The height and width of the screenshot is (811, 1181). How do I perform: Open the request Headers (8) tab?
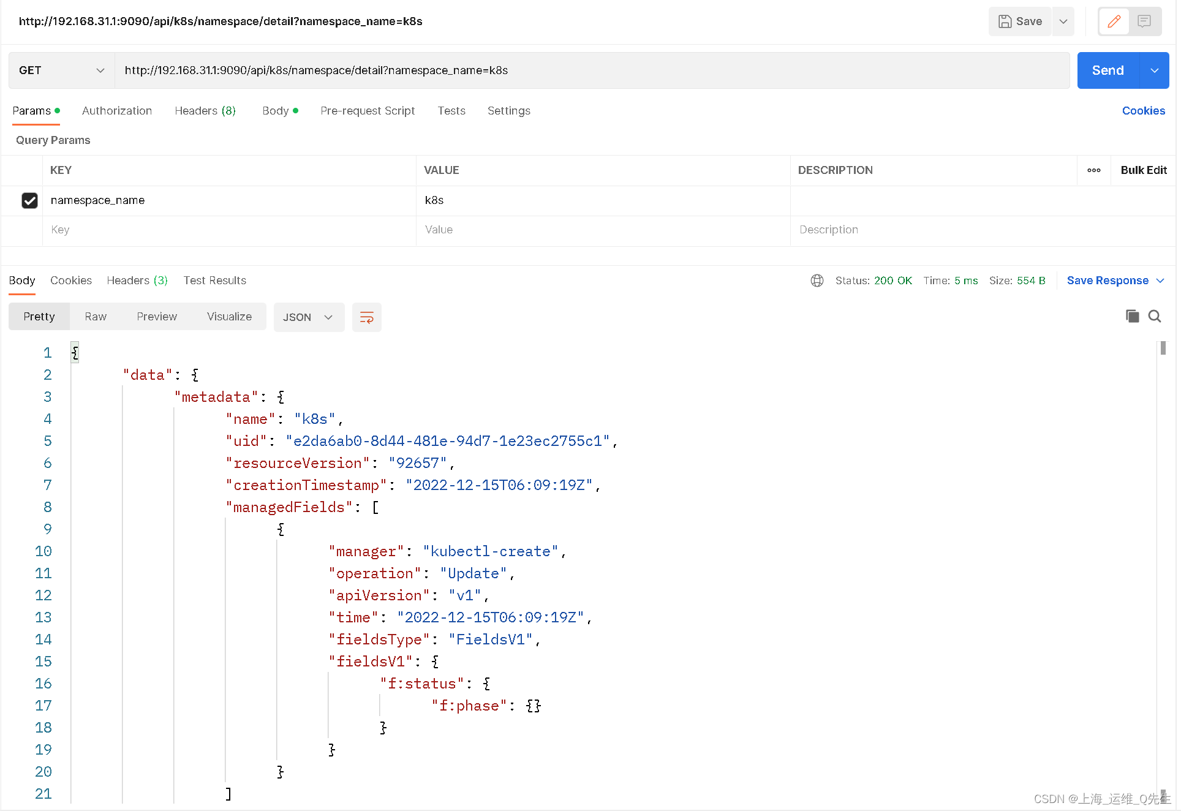pos(205,111)
